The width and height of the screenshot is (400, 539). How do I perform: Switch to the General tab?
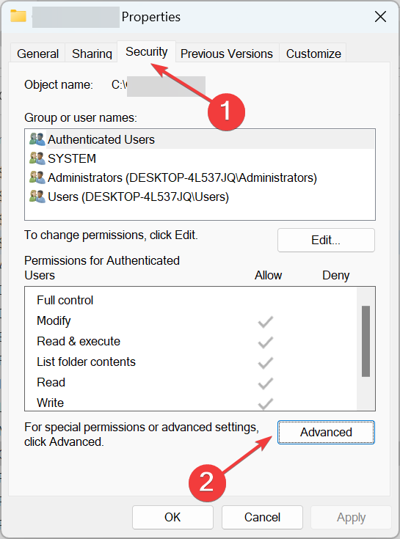click(38, 54)
